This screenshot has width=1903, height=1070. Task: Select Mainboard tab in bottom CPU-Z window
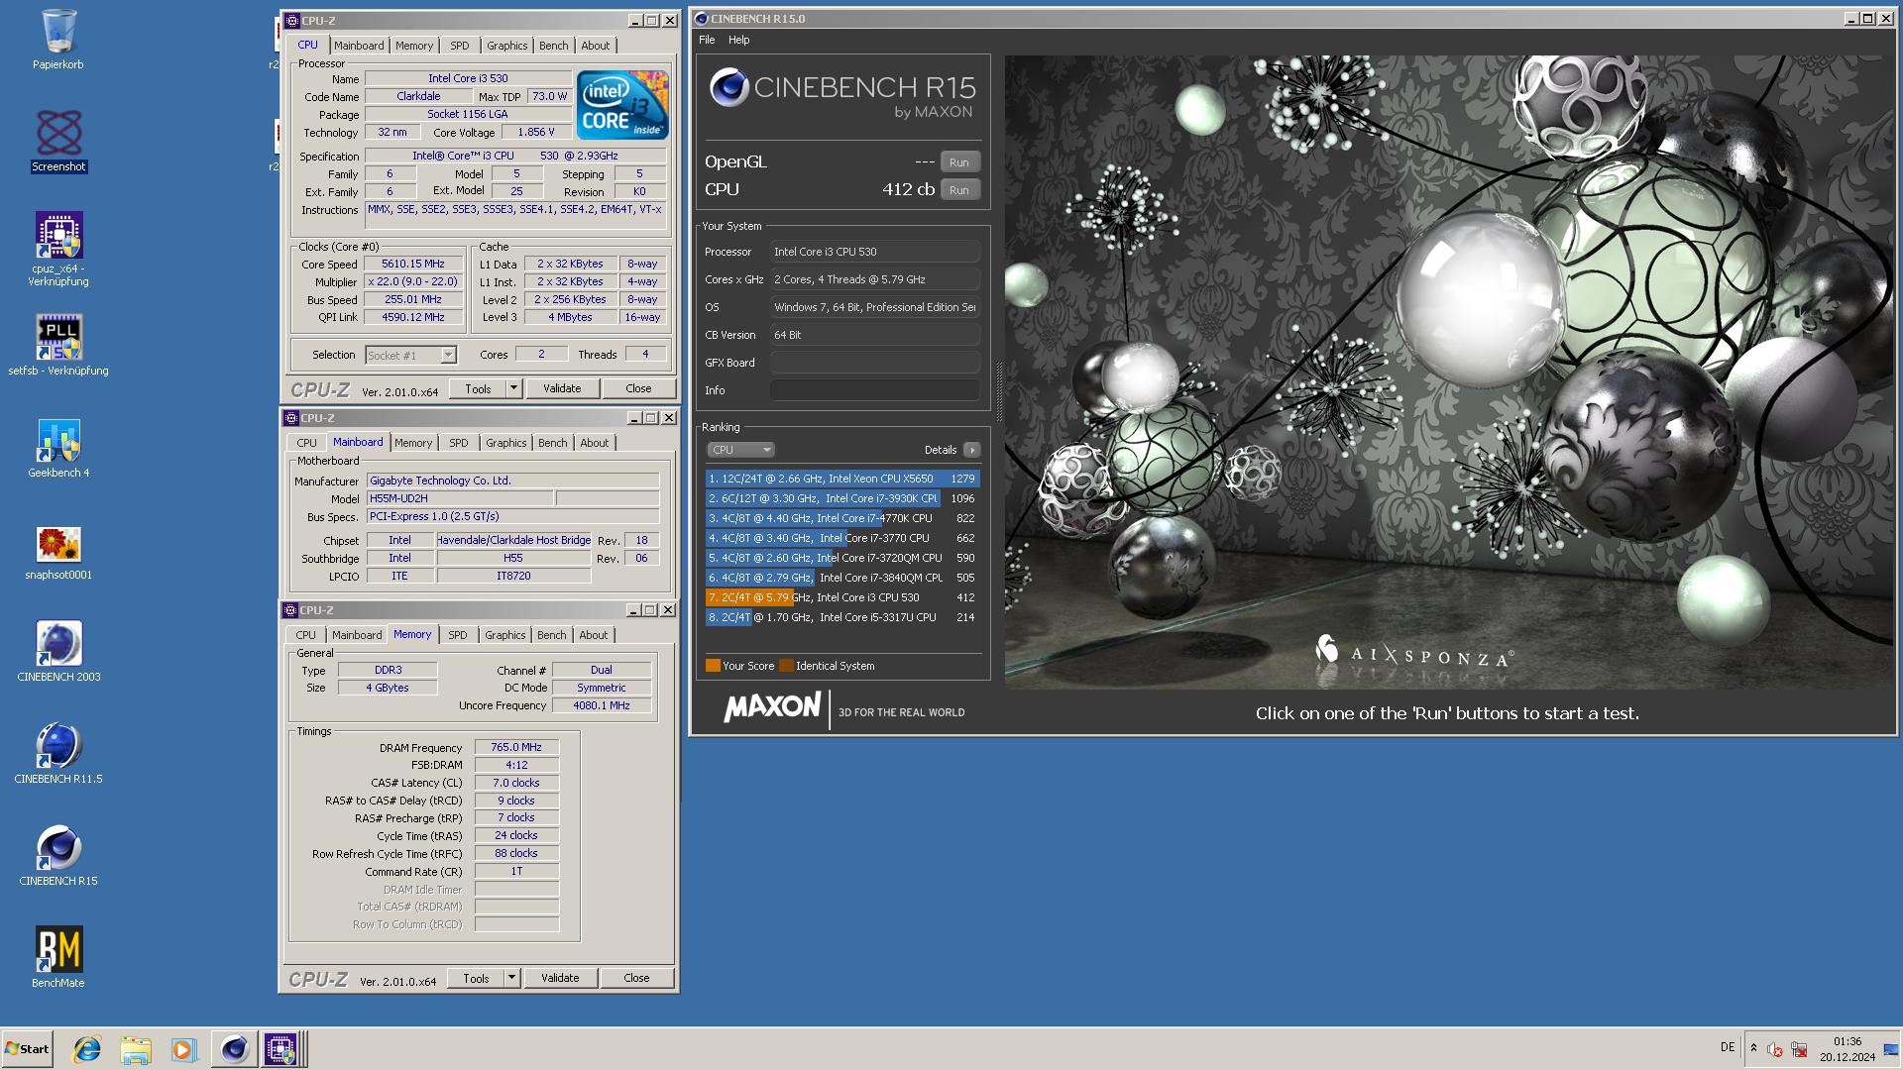click(x=357, y=635)
